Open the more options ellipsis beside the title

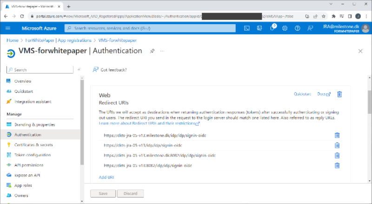tap(162, 51)
